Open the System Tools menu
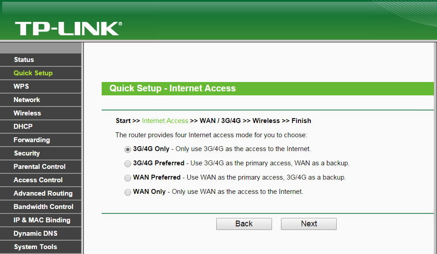 [x=35, y=247]
